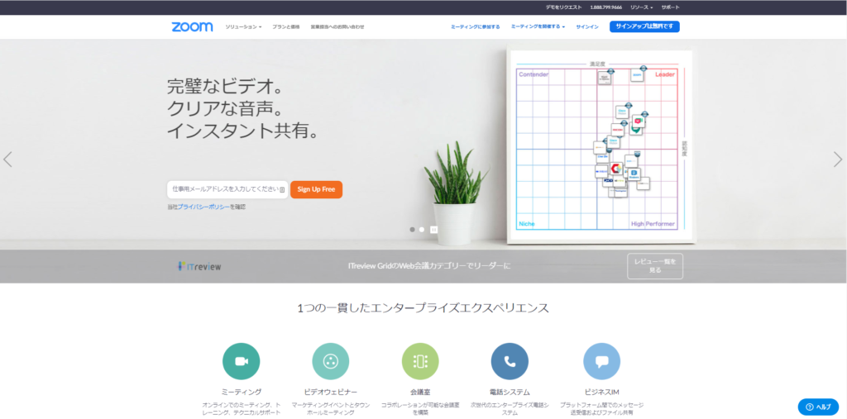Click サインイン link

pos(587,26)
